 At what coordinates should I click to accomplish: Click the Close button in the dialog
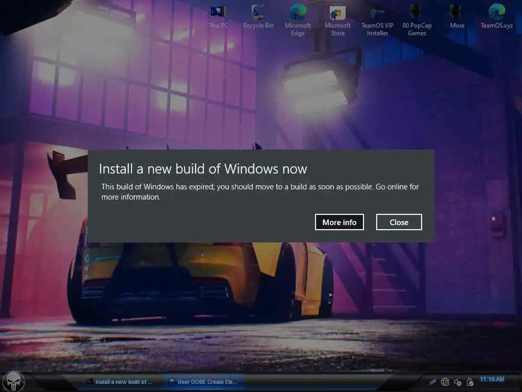(399, 222)
